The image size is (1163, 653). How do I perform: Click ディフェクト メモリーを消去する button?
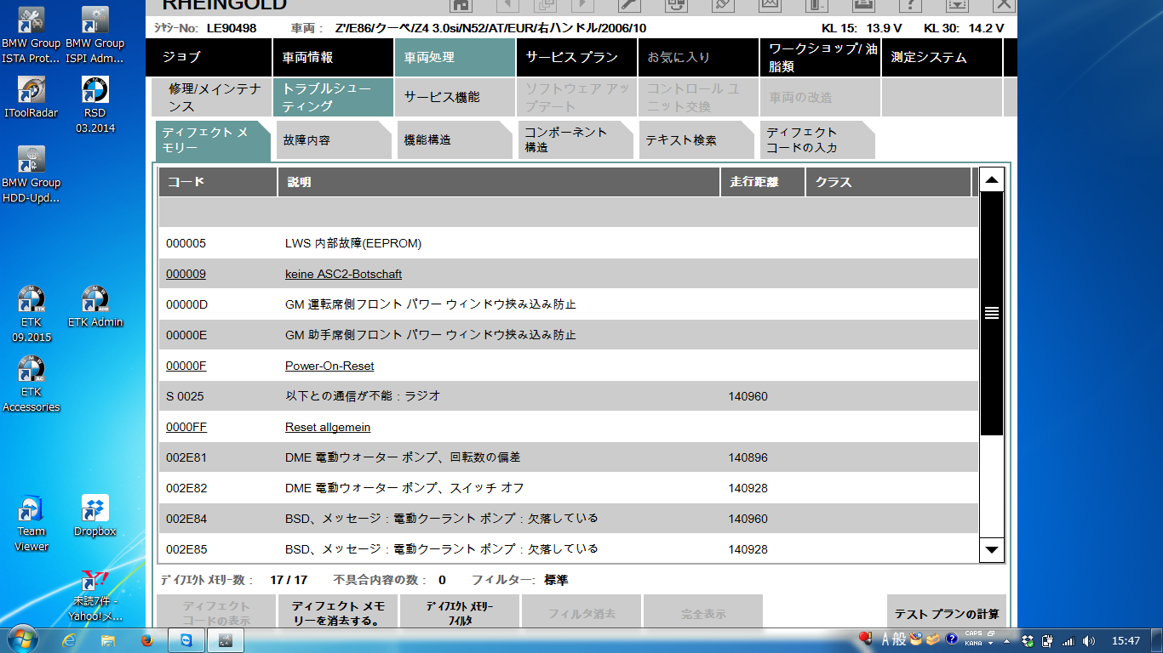[338, 613]
